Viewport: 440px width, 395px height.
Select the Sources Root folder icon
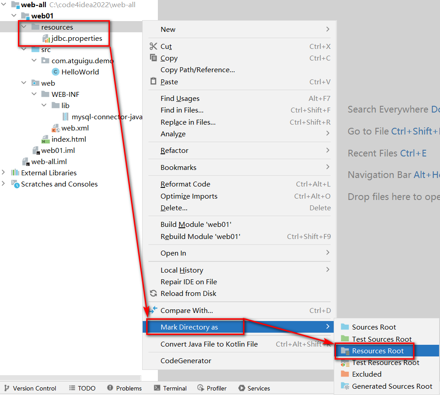(344, 327)
